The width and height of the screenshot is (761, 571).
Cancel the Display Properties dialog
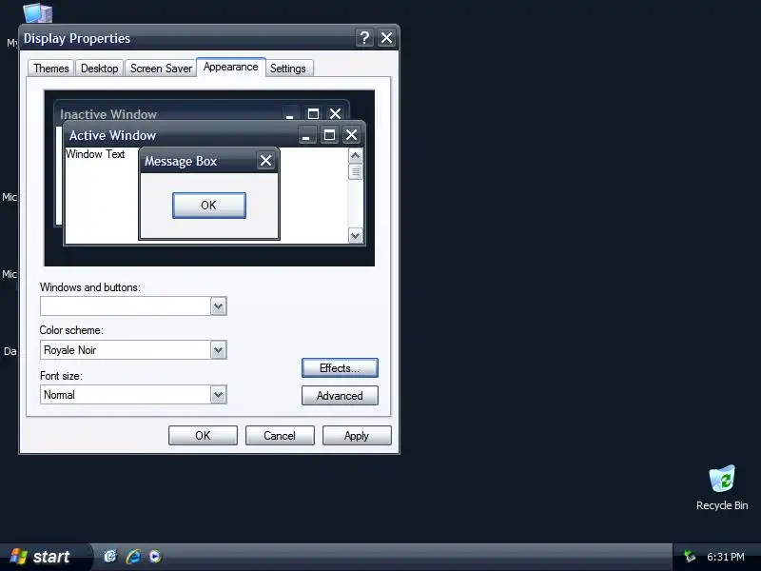point(280,436)
